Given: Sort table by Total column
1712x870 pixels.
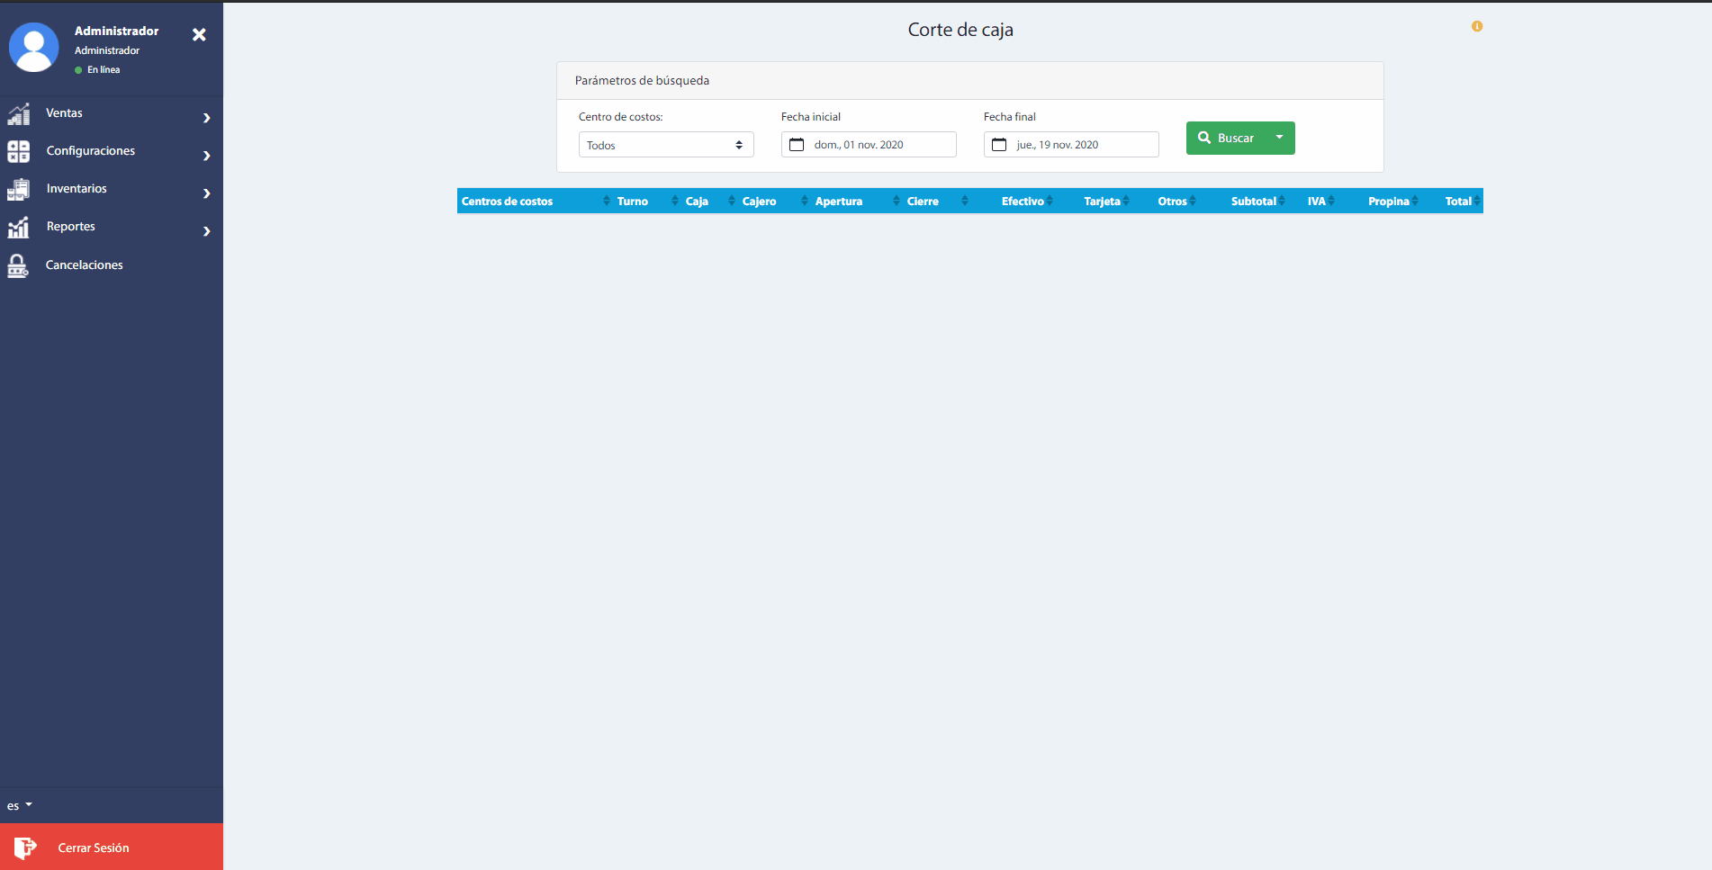Looking at the screenshot, I should coord(1458,202).
